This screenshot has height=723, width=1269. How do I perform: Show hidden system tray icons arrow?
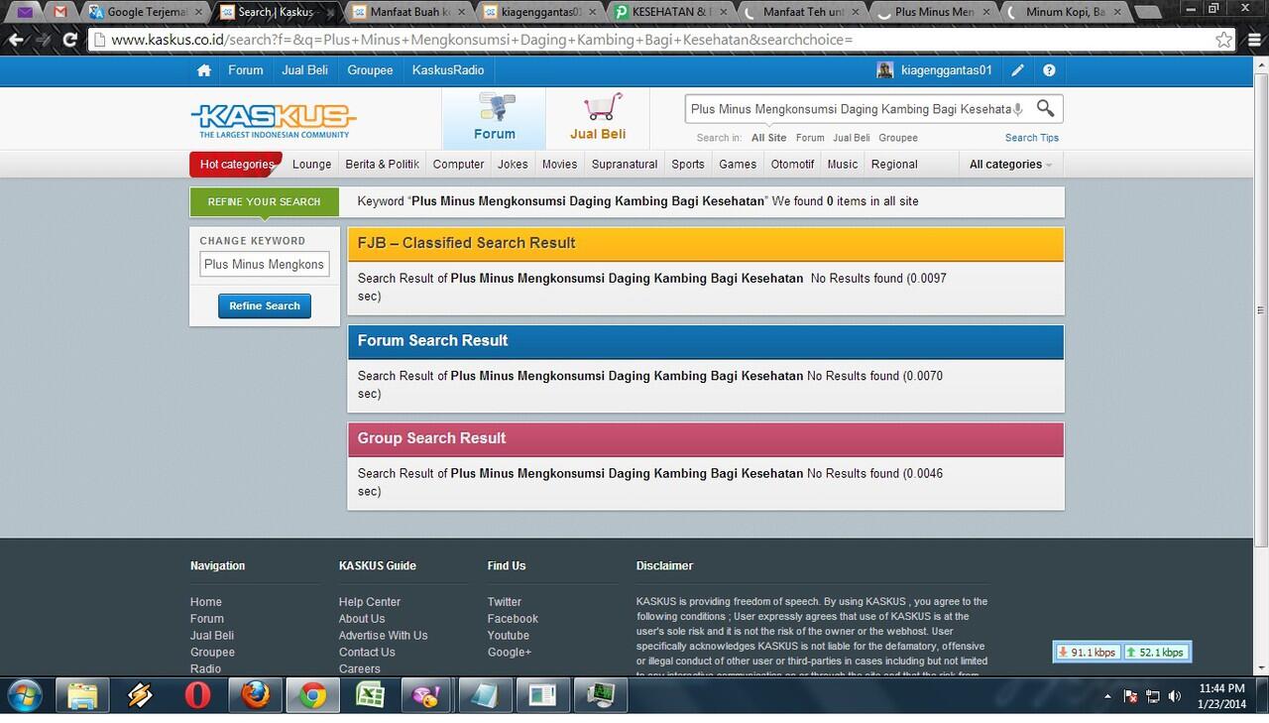1107,696
